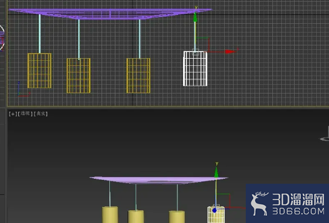Select the third yellow wireframe lampshade from left
The height and width of the screenshot is (223, 329).
pyautogui.click(x=138, y=75)
